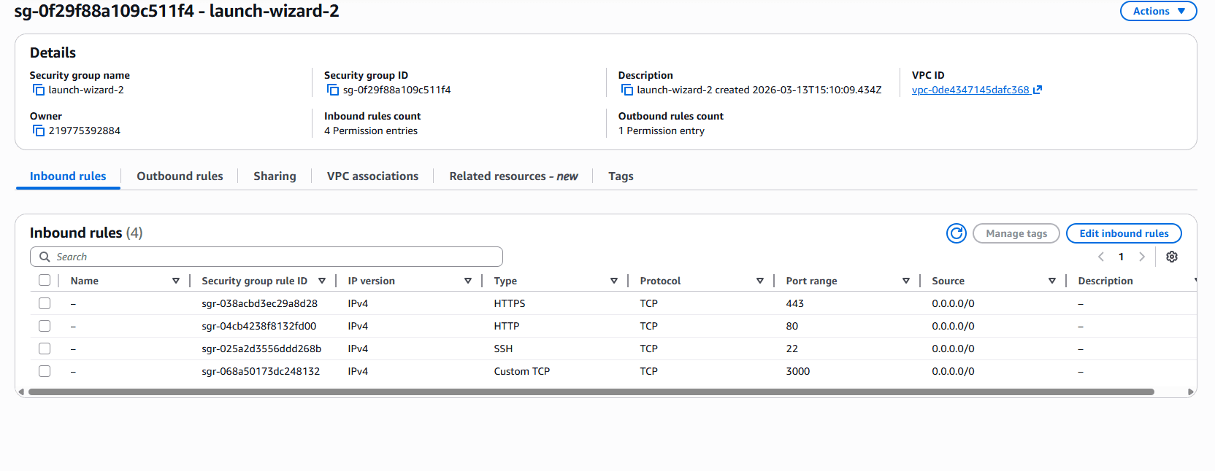Viewport: 1215px width, 471px height.
Task: Copy the description text icon
Action: 626,90
